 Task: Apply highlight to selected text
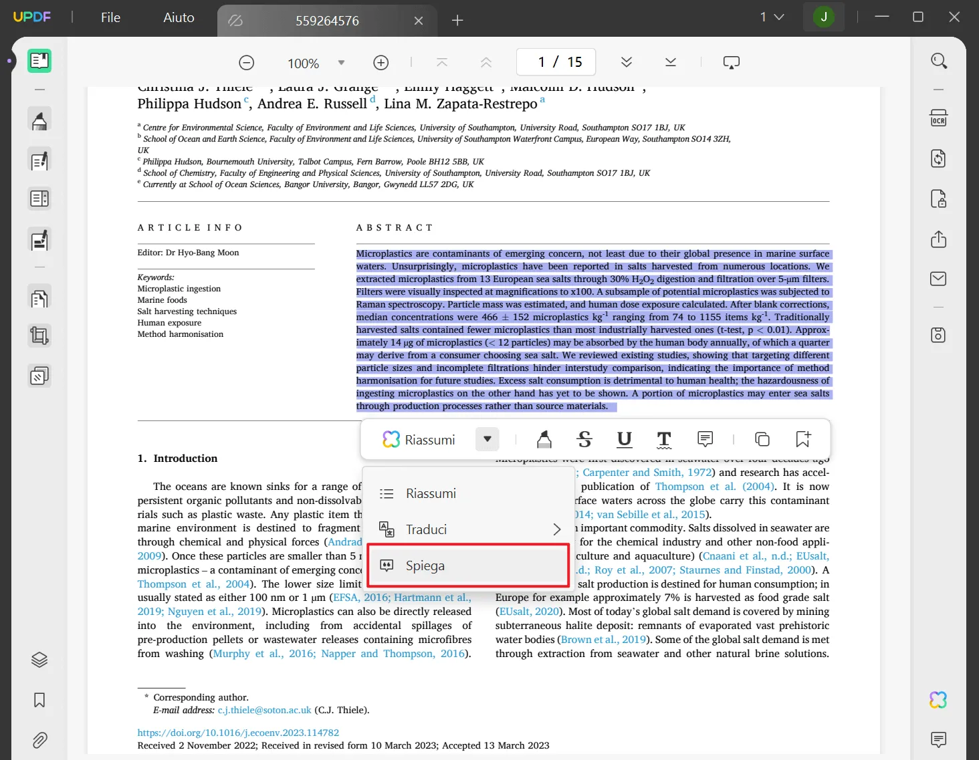coord(544,439)
